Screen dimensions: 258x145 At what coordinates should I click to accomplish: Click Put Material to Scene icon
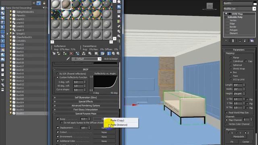58,54
